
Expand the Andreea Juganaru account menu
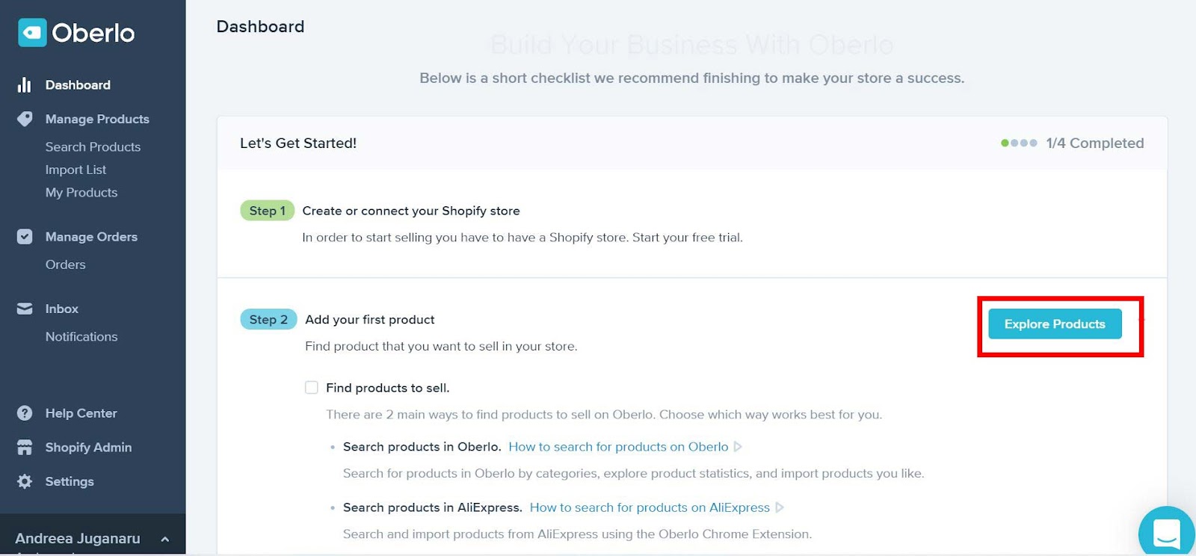click(164, 539)
